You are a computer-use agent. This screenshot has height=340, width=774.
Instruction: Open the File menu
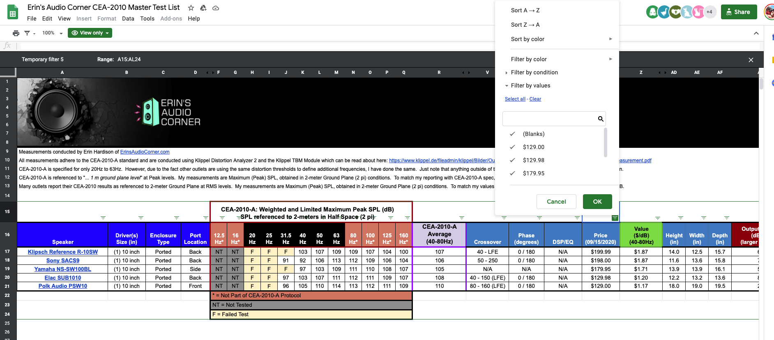pyautogui.click(x=32, y=18)
